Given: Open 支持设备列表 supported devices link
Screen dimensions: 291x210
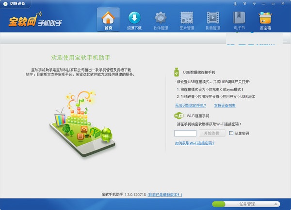Looking at the screenshot, I should (x=225, y=105).
